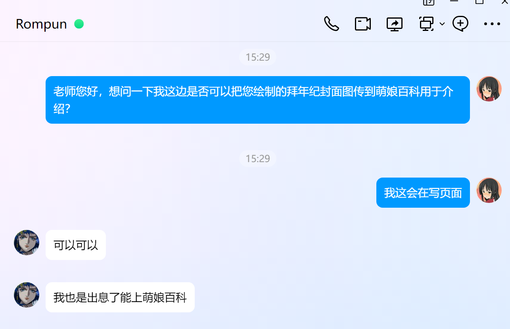Open the three-dots more options menu
Image resolution: width=510 pixels, height=329 pixels.
click(x=492, y=24)
